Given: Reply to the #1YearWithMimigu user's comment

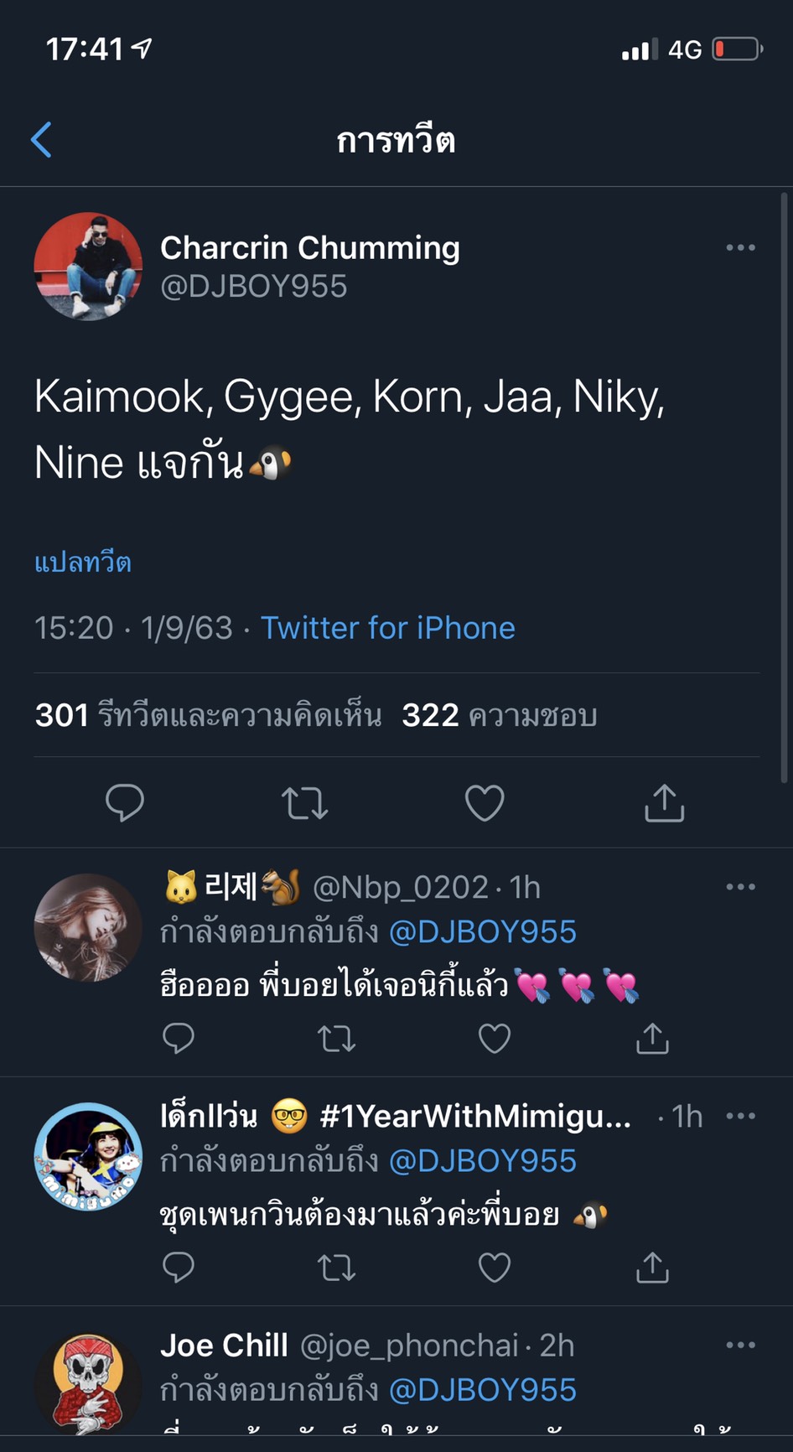Looking at the screenshot, I should click(178, 1268).
